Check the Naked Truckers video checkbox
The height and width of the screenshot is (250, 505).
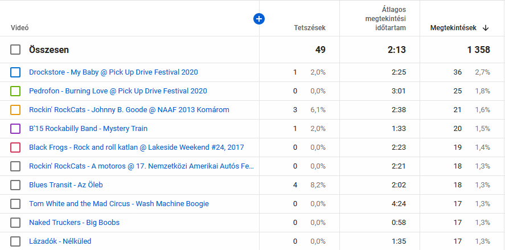click(x=15, y=222)
